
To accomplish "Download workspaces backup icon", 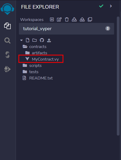I will [74, 19].
